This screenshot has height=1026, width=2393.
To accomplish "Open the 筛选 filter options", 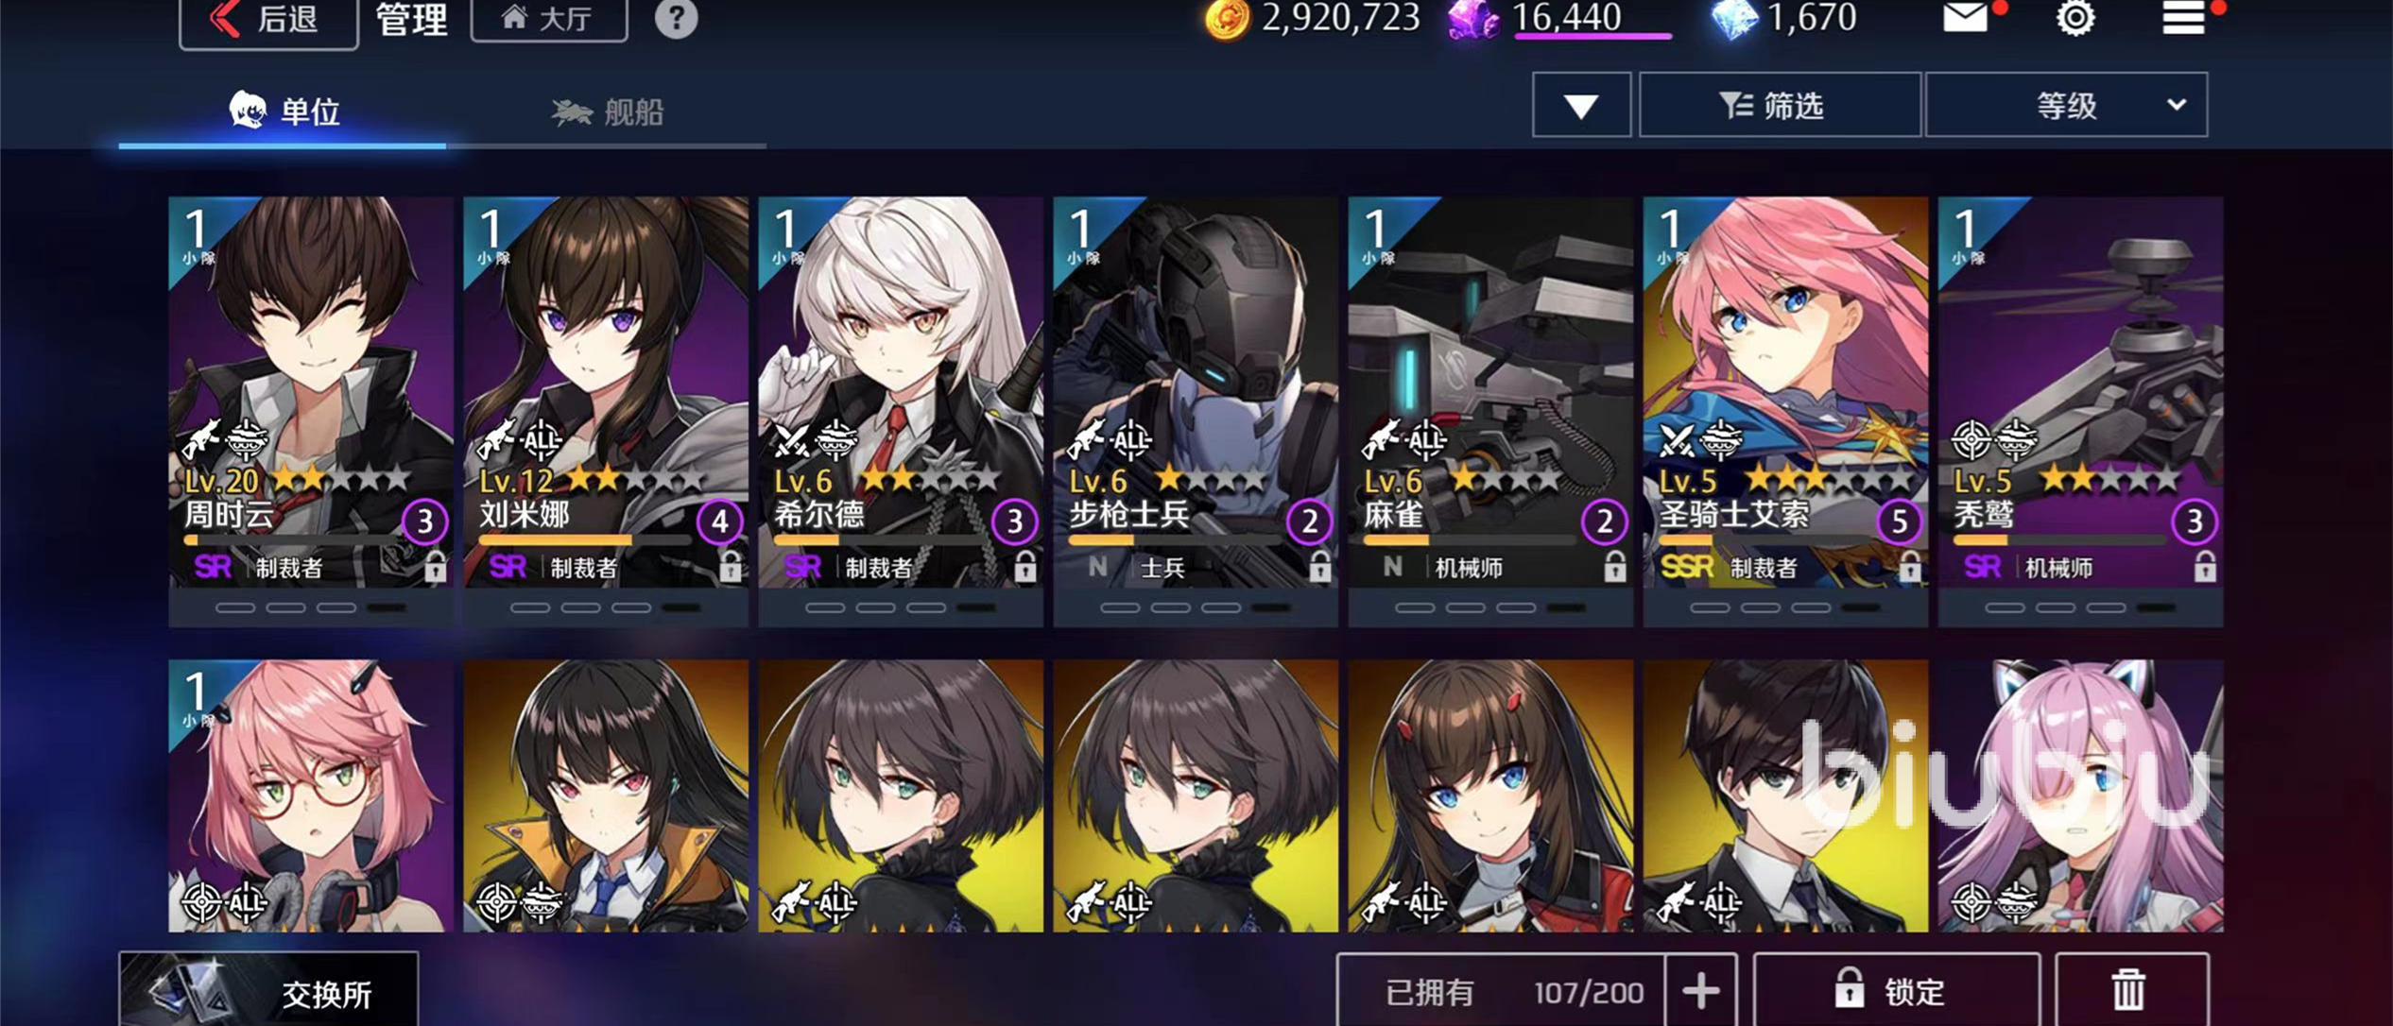I will (x=1780, y=105).
